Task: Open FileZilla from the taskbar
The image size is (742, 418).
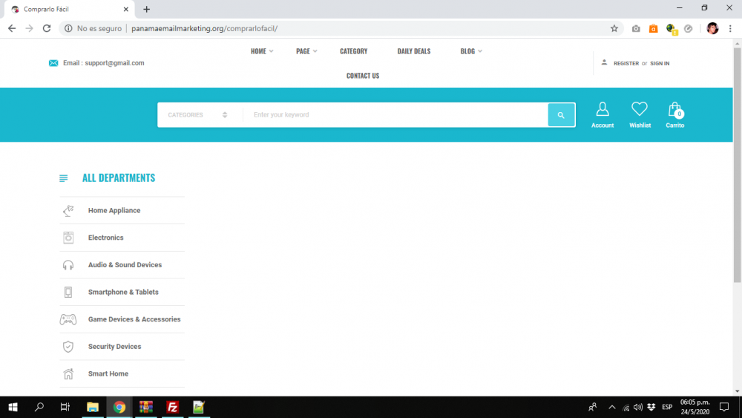Action: point(173,407)
